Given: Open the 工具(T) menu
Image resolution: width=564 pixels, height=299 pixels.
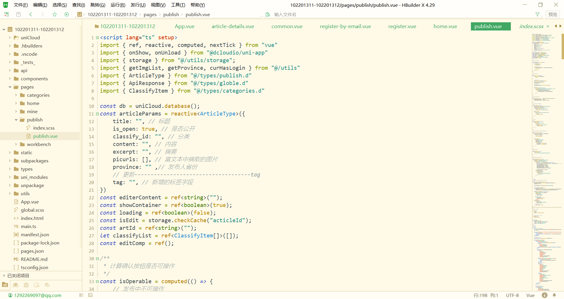Looking at the screenshot, I should click(x=178, y=5).
